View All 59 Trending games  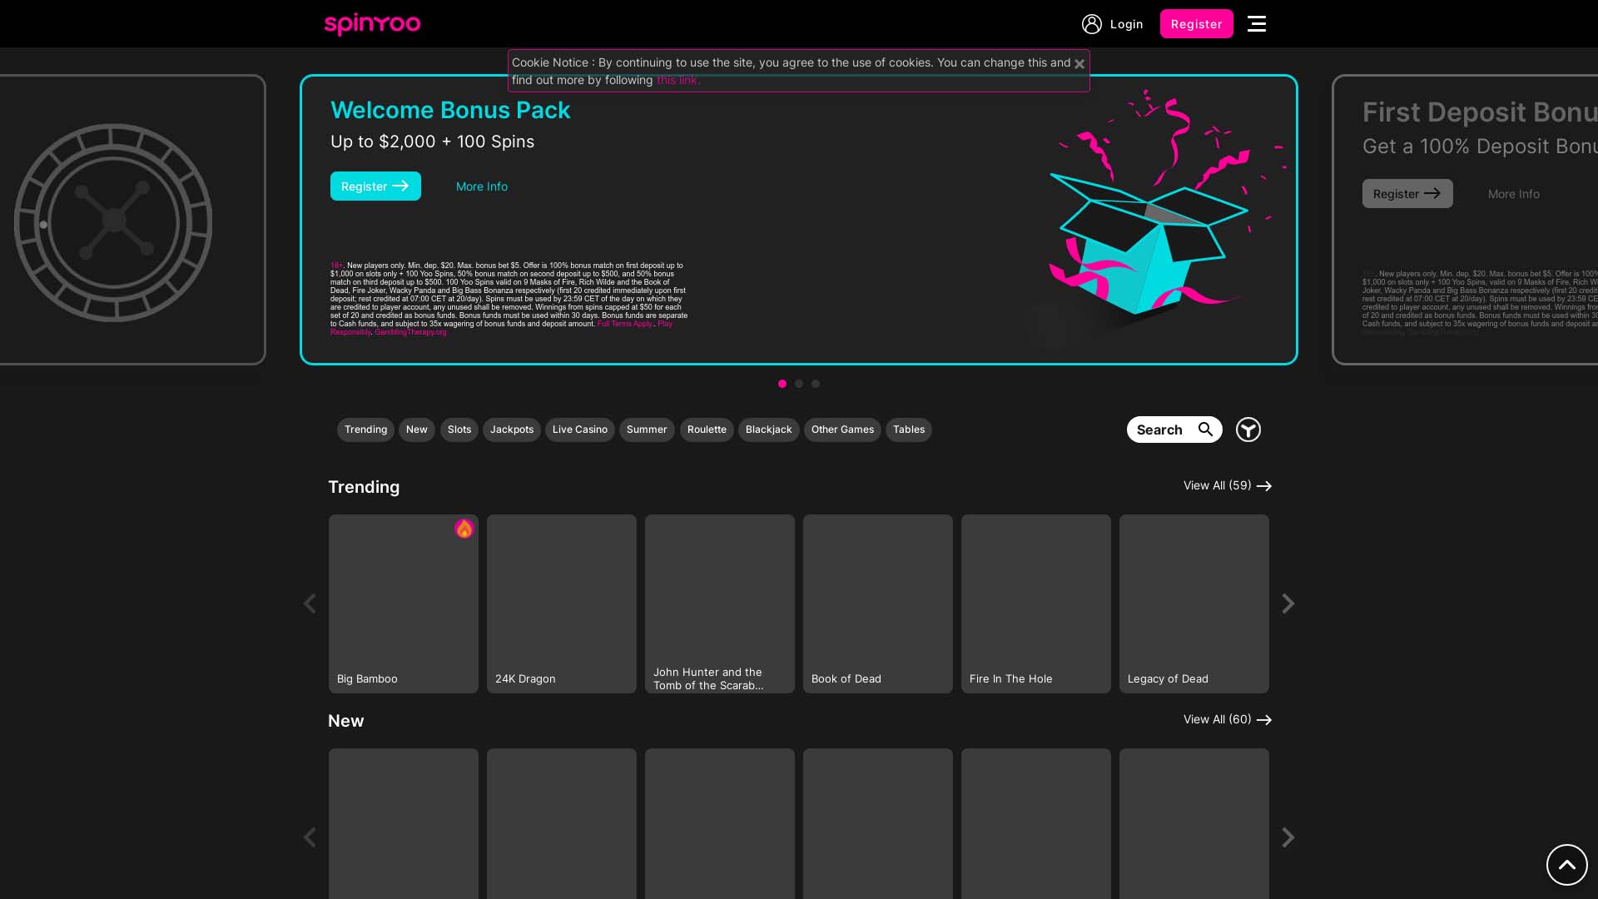point(1227,485)
